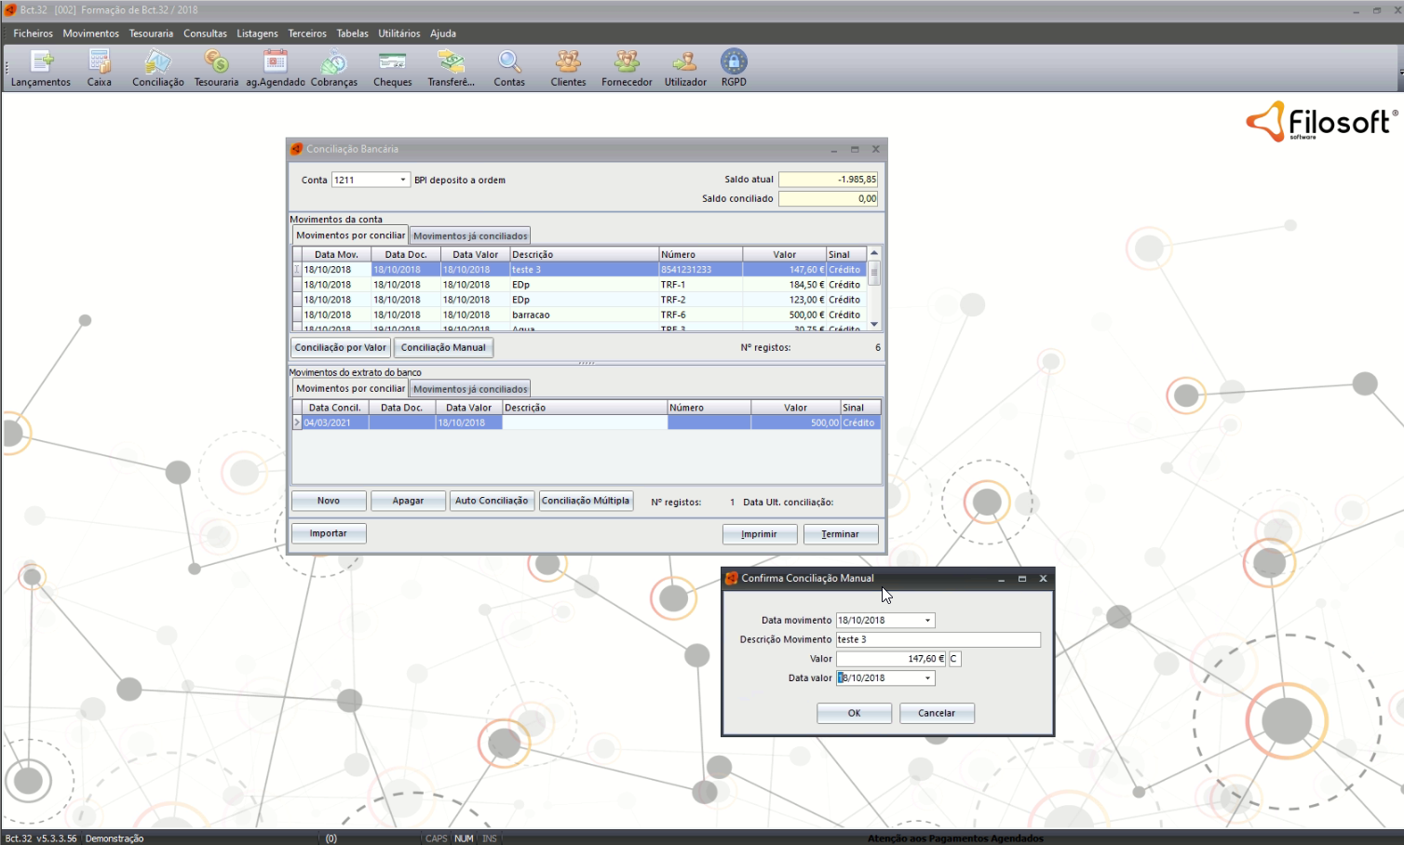Open the RGPD lock icon
Image resolution: width=1404 pixels, height=845 pixels.
(734, 63)
